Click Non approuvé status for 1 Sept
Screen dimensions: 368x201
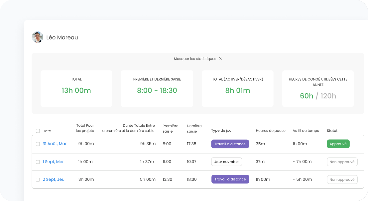coord(342,162)
